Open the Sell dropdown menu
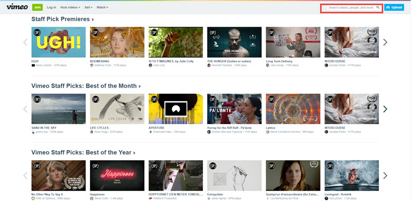 pos(88,7)
